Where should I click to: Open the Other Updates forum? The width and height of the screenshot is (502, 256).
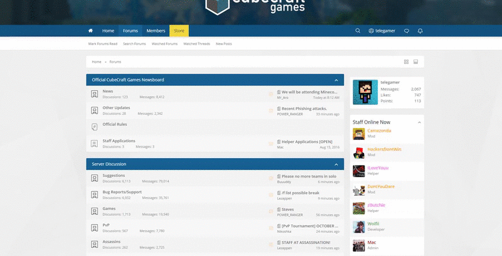[116, 108]
